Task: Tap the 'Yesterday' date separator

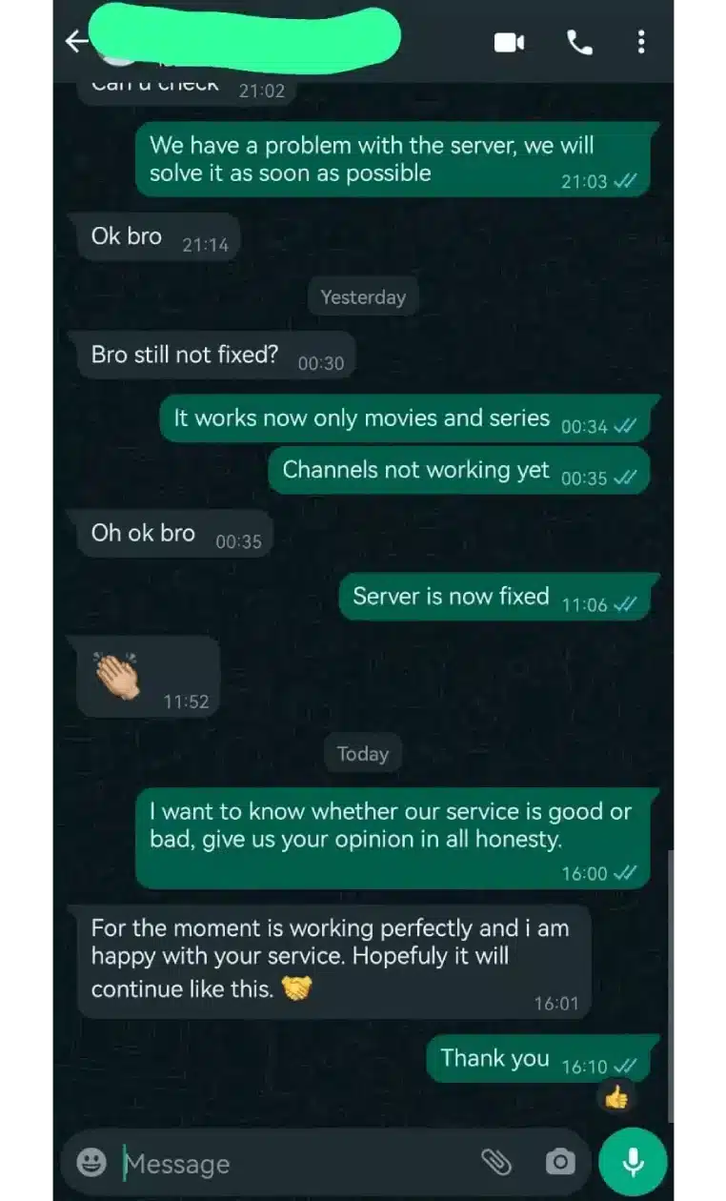Action: point(363,297)
